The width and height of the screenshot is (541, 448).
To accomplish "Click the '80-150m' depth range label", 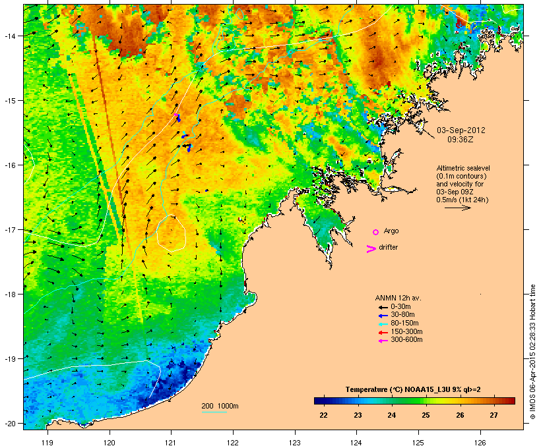I will click(404, 323).
